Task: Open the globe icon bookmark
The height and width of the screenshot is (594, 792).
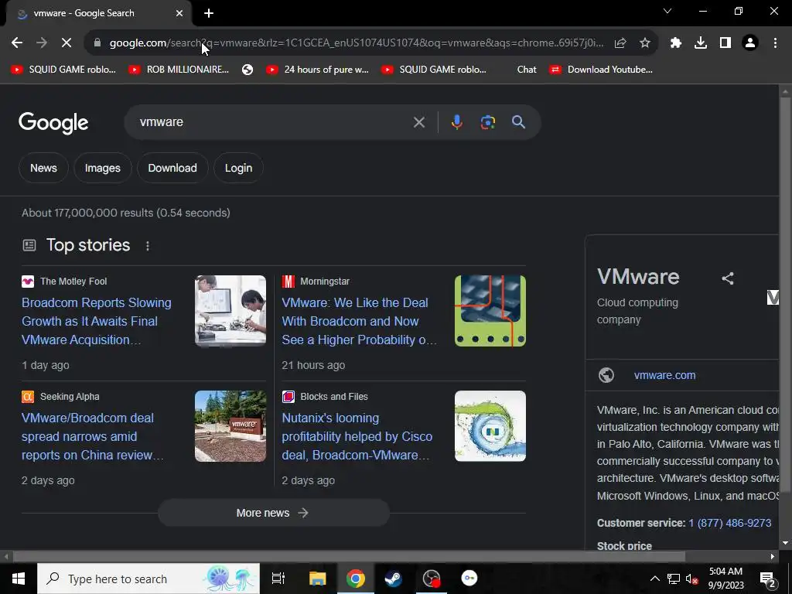Action: [247, 70]
